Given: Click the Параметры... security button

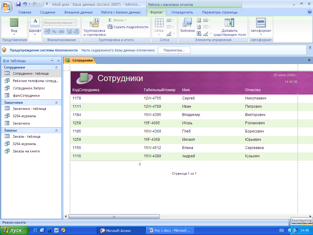Looking at the screenshot, I should click(174, 50).
